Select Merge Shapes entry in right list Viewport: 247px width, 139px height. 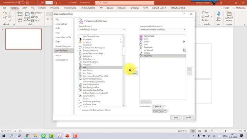[x=162, y=56]
